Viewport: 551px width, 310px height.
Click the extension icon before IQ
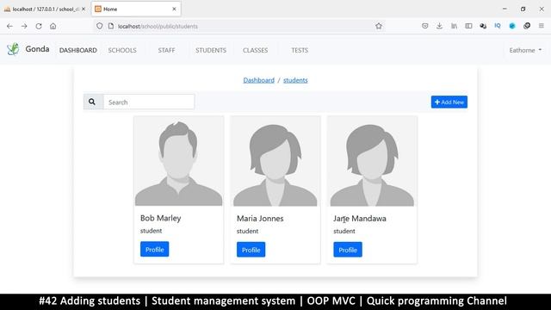click(x=483, y=26)
